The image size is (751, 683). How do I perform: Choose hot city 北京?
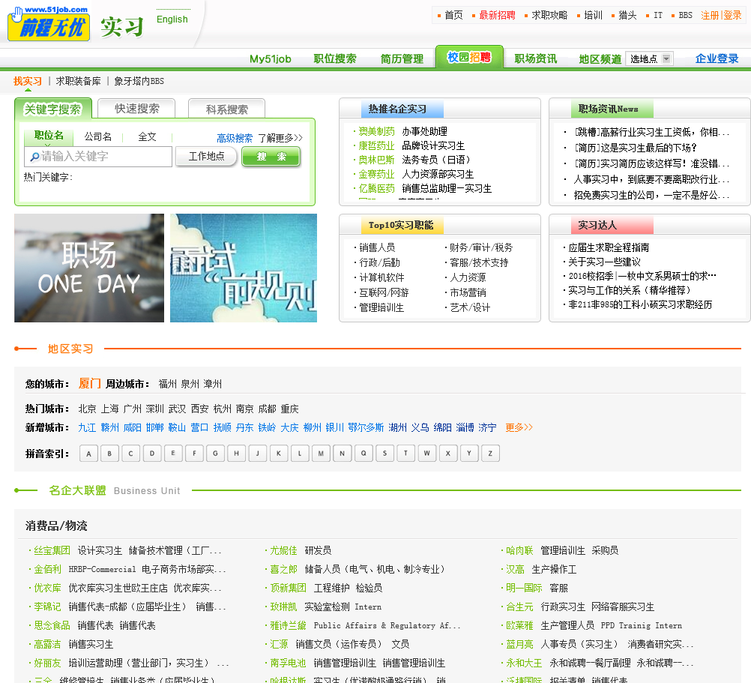(87, 409)
